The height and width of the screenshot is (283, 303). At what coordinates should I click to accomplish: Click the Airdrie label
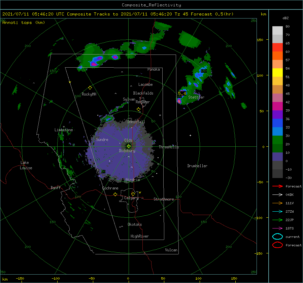(x=133, y=180)
